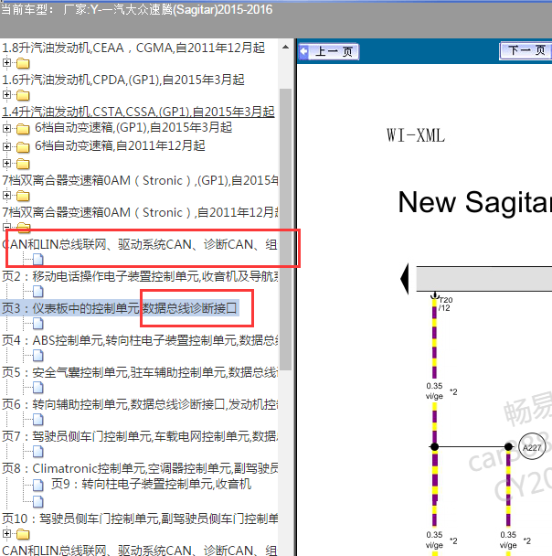
Task: Open 页9：转向柱电子装置控制单元,收音机
Action: 151,484
